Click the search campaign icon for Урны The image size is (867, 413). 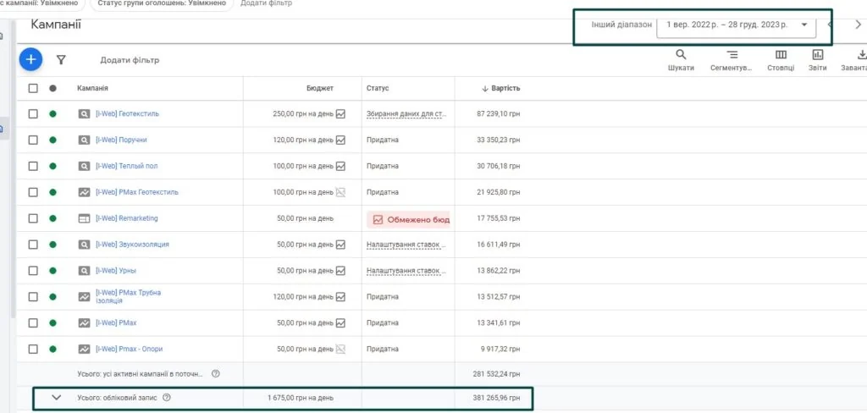tap(84, 271)
